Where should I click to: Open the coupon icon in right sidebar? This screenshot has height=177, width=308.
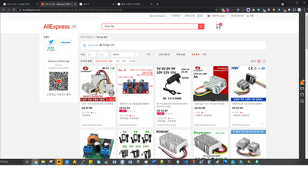click(x=302, y=88)
